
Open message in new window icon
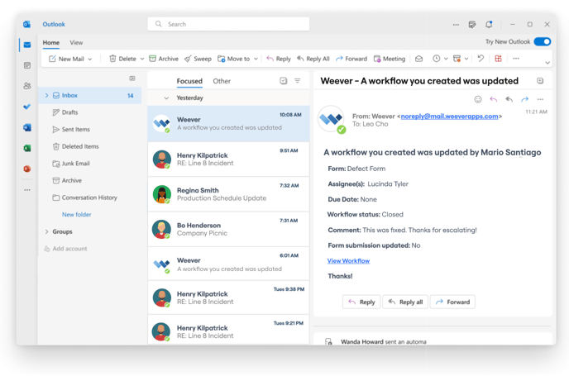coord(540,81)
